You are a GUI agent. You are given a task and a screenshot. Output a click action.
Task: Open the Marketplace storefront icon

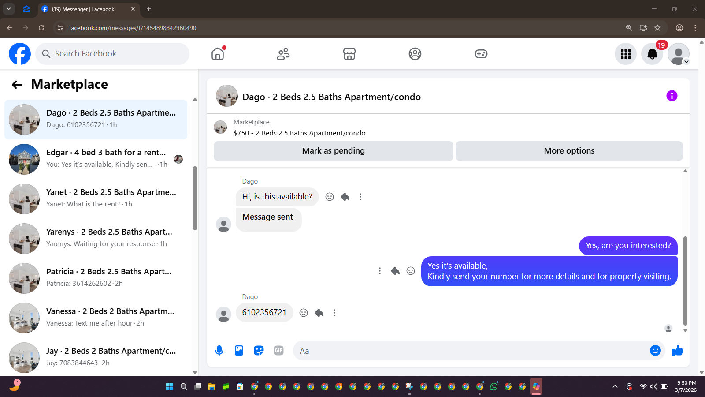coord(349,54)
